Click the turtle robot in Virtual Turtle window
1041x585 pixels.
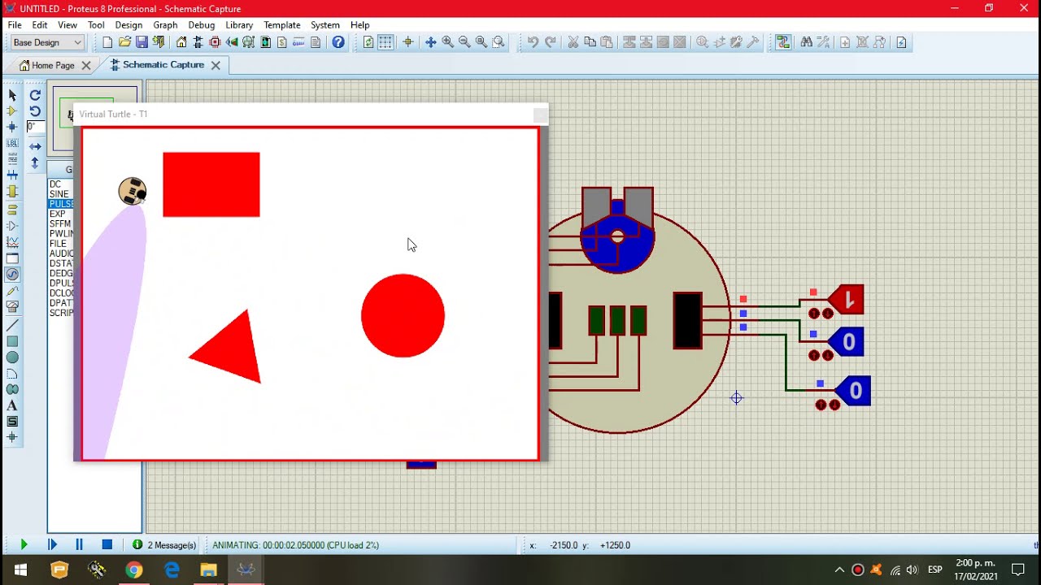(x=133, y=192)
